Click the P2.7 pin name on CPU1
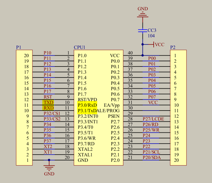This screenshot has width=212, height=183. pyautogui.click(x=115, y=122)
